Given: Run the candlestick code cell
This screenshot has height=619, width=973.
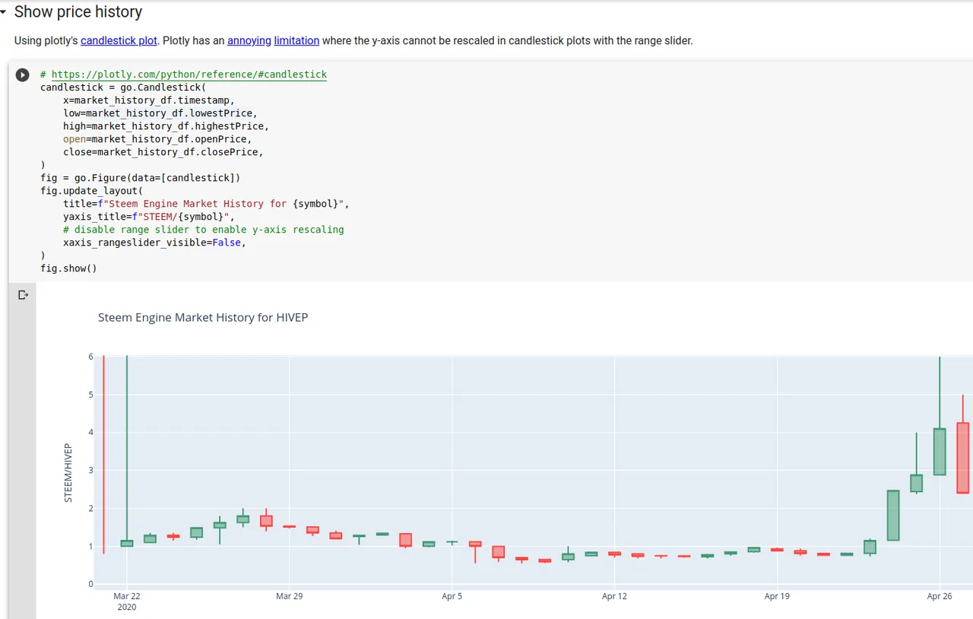Looking at the screenshot, I should coord(23,75).
